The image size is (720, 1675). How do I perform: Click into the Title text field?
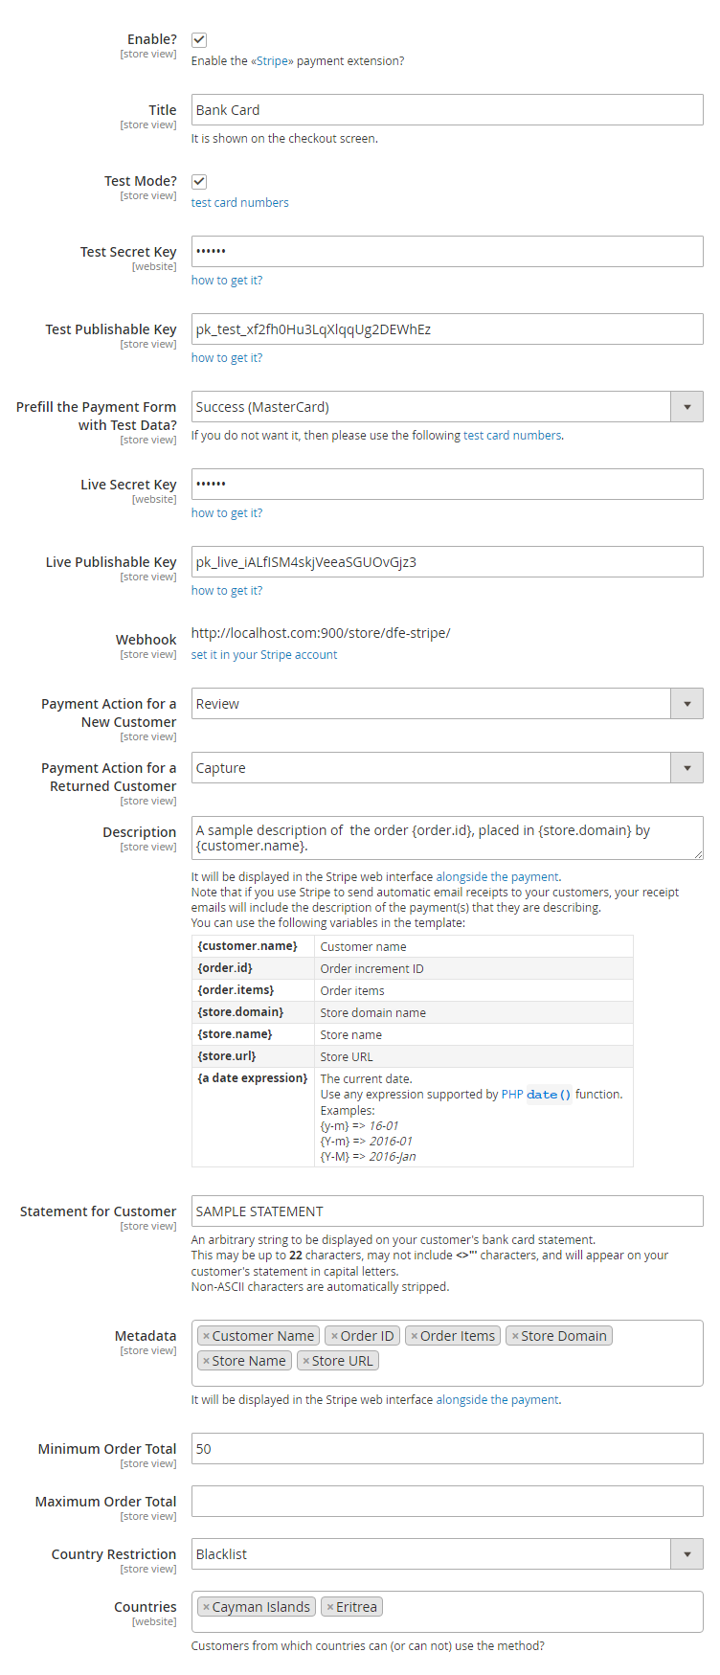(447, 110)
